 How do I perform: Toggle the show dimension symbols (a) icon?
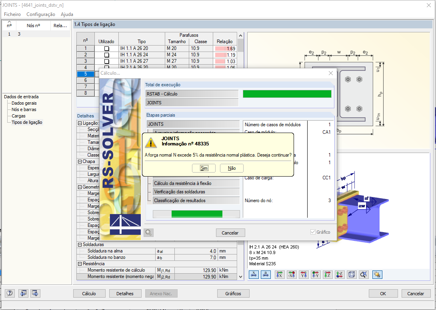click(x=266, y=275)
